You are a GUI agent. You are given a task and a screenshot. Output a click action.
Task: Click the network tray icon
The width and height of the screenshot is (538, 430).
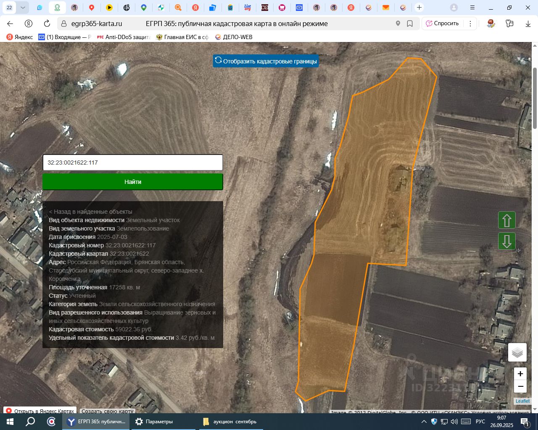point(444,422)
